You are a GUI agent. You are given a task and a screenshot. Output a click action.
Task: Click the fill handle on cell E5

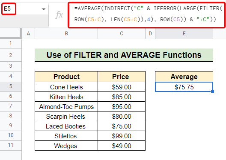212,91
